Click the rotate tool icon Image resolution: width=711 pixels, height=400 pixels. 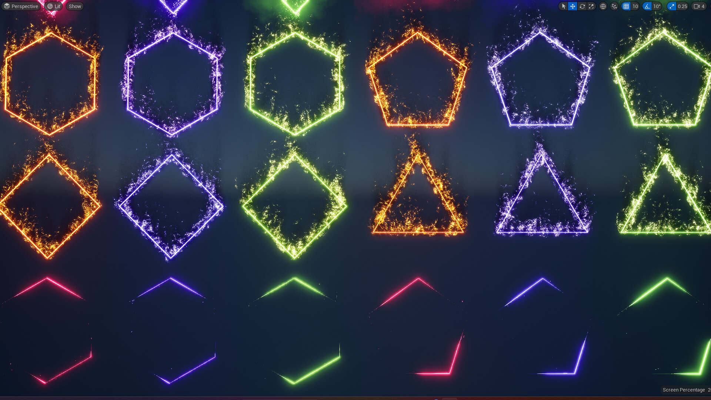(583, 6)
